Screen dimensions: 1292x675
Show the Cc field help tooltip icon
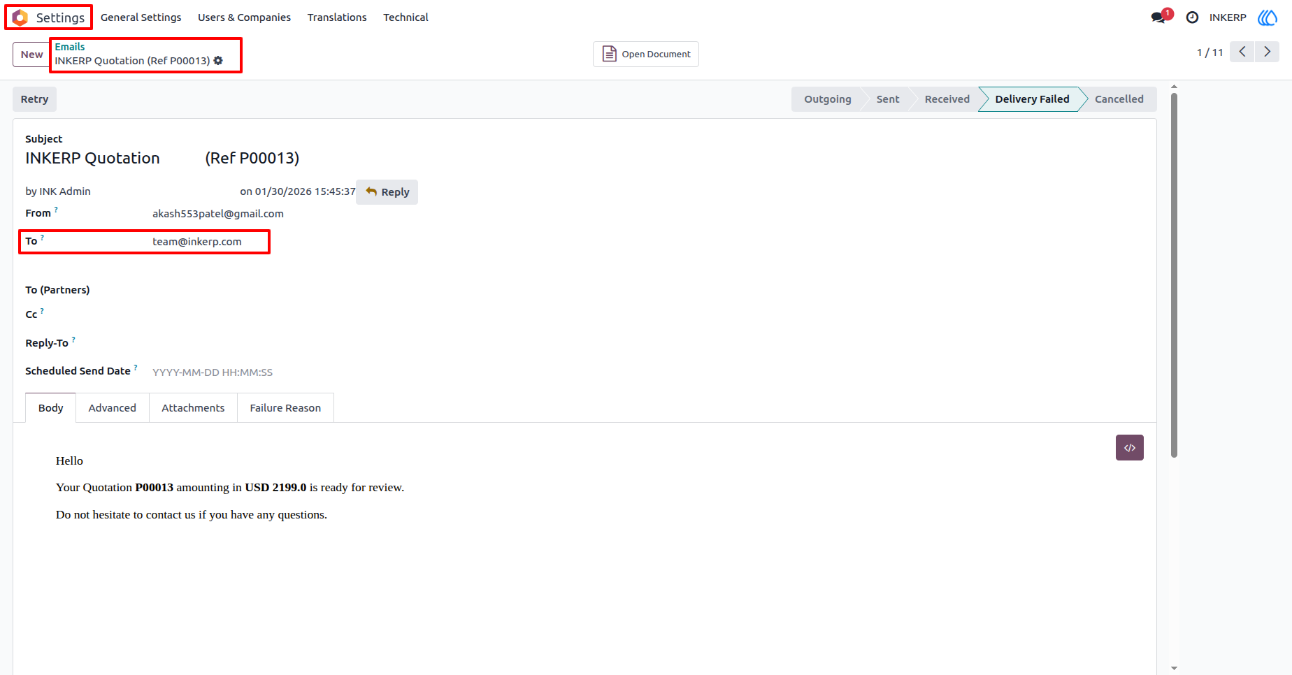[x=42, y=311]
